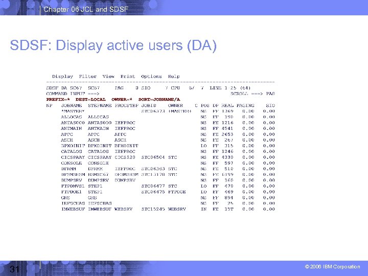Select the DFSMSHSM job name
This screenshot has width=368, height=276.
coord(73,174)
